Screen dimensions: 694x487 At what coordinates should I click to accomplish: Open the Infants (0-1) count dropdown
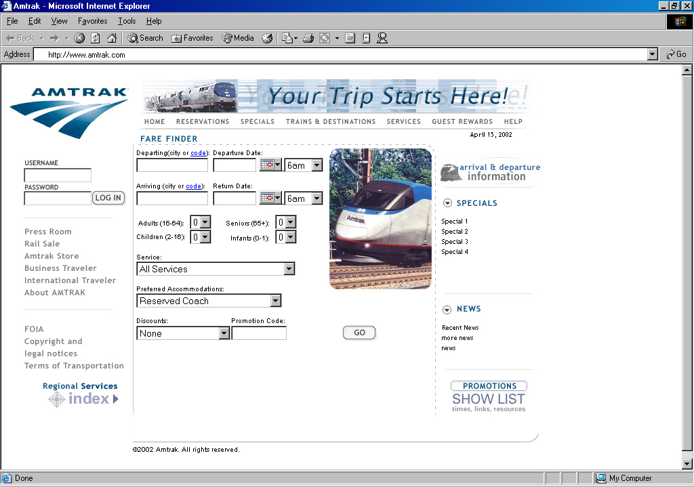[290, 237]
